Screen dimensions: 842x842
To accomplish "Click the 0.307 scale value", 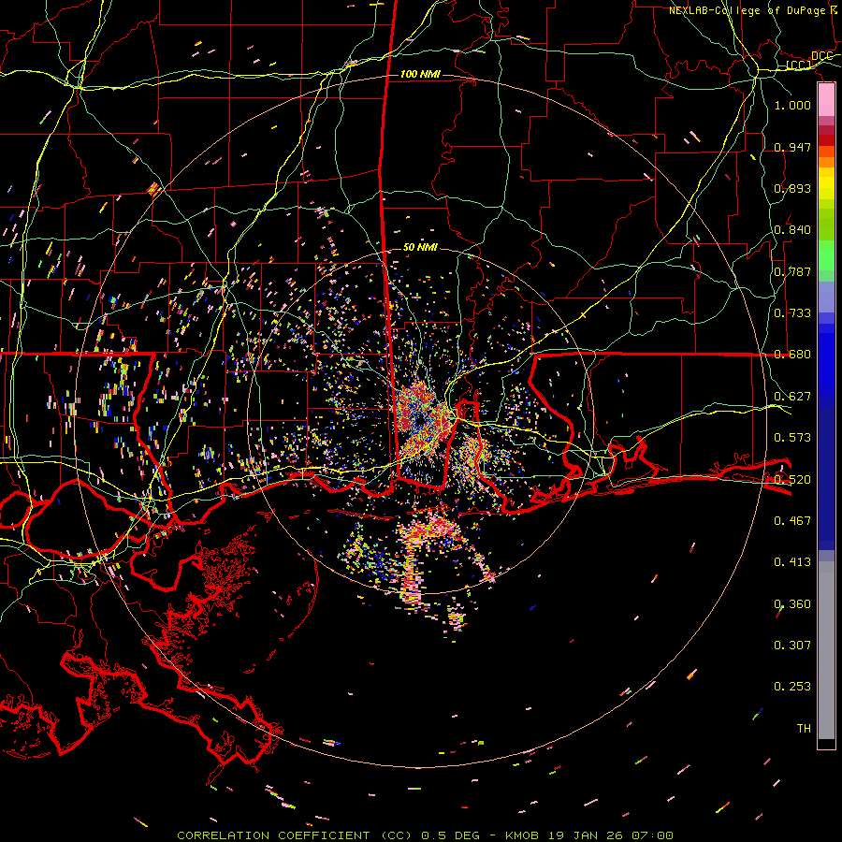I will click(792, 645).
